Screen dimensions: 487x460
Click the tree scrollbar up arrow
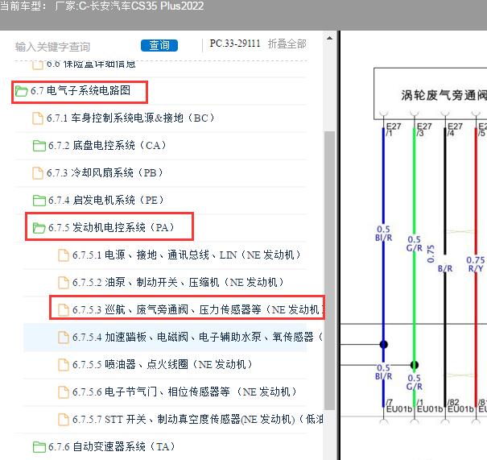click(x=329, y=38)
